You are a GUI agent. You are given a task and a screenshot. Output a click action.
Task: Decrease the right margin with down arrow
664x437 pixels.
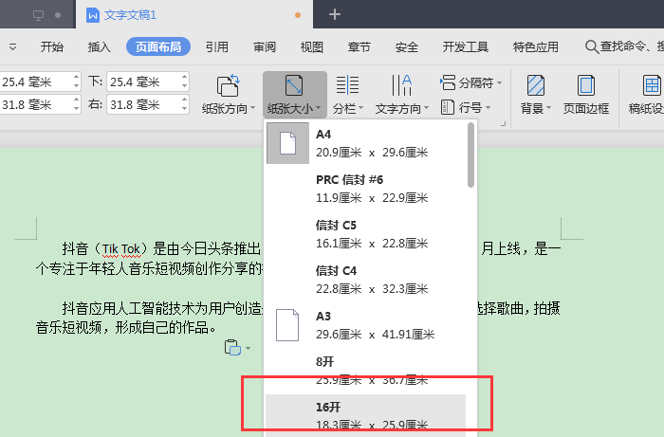(184, 109)
